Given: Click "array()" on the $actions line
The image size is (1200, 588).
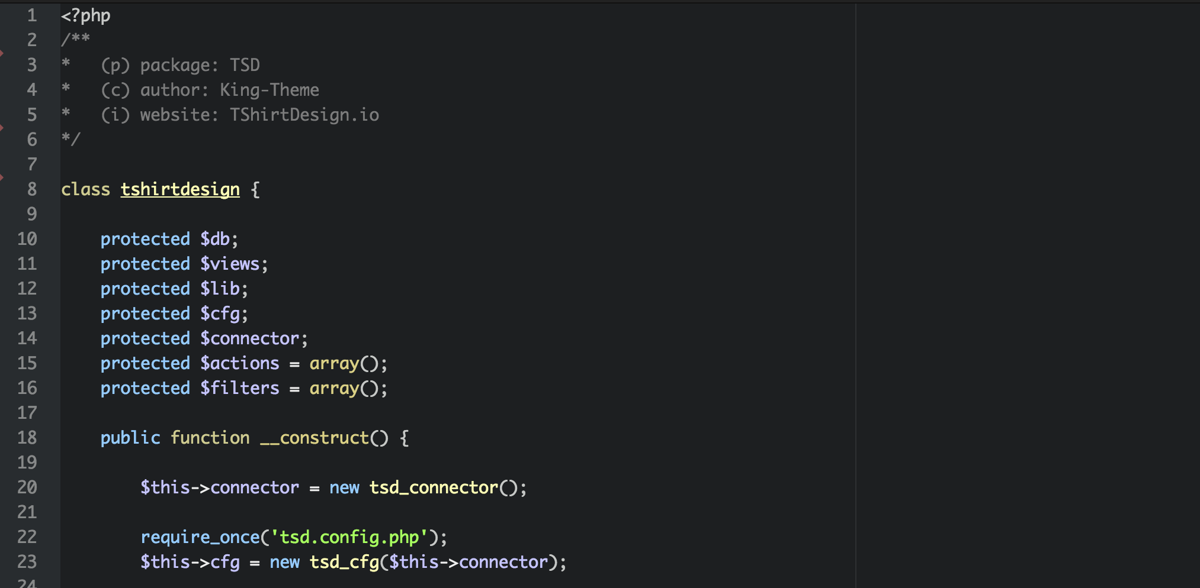Looking at the screenshot, I should (344, 363).
